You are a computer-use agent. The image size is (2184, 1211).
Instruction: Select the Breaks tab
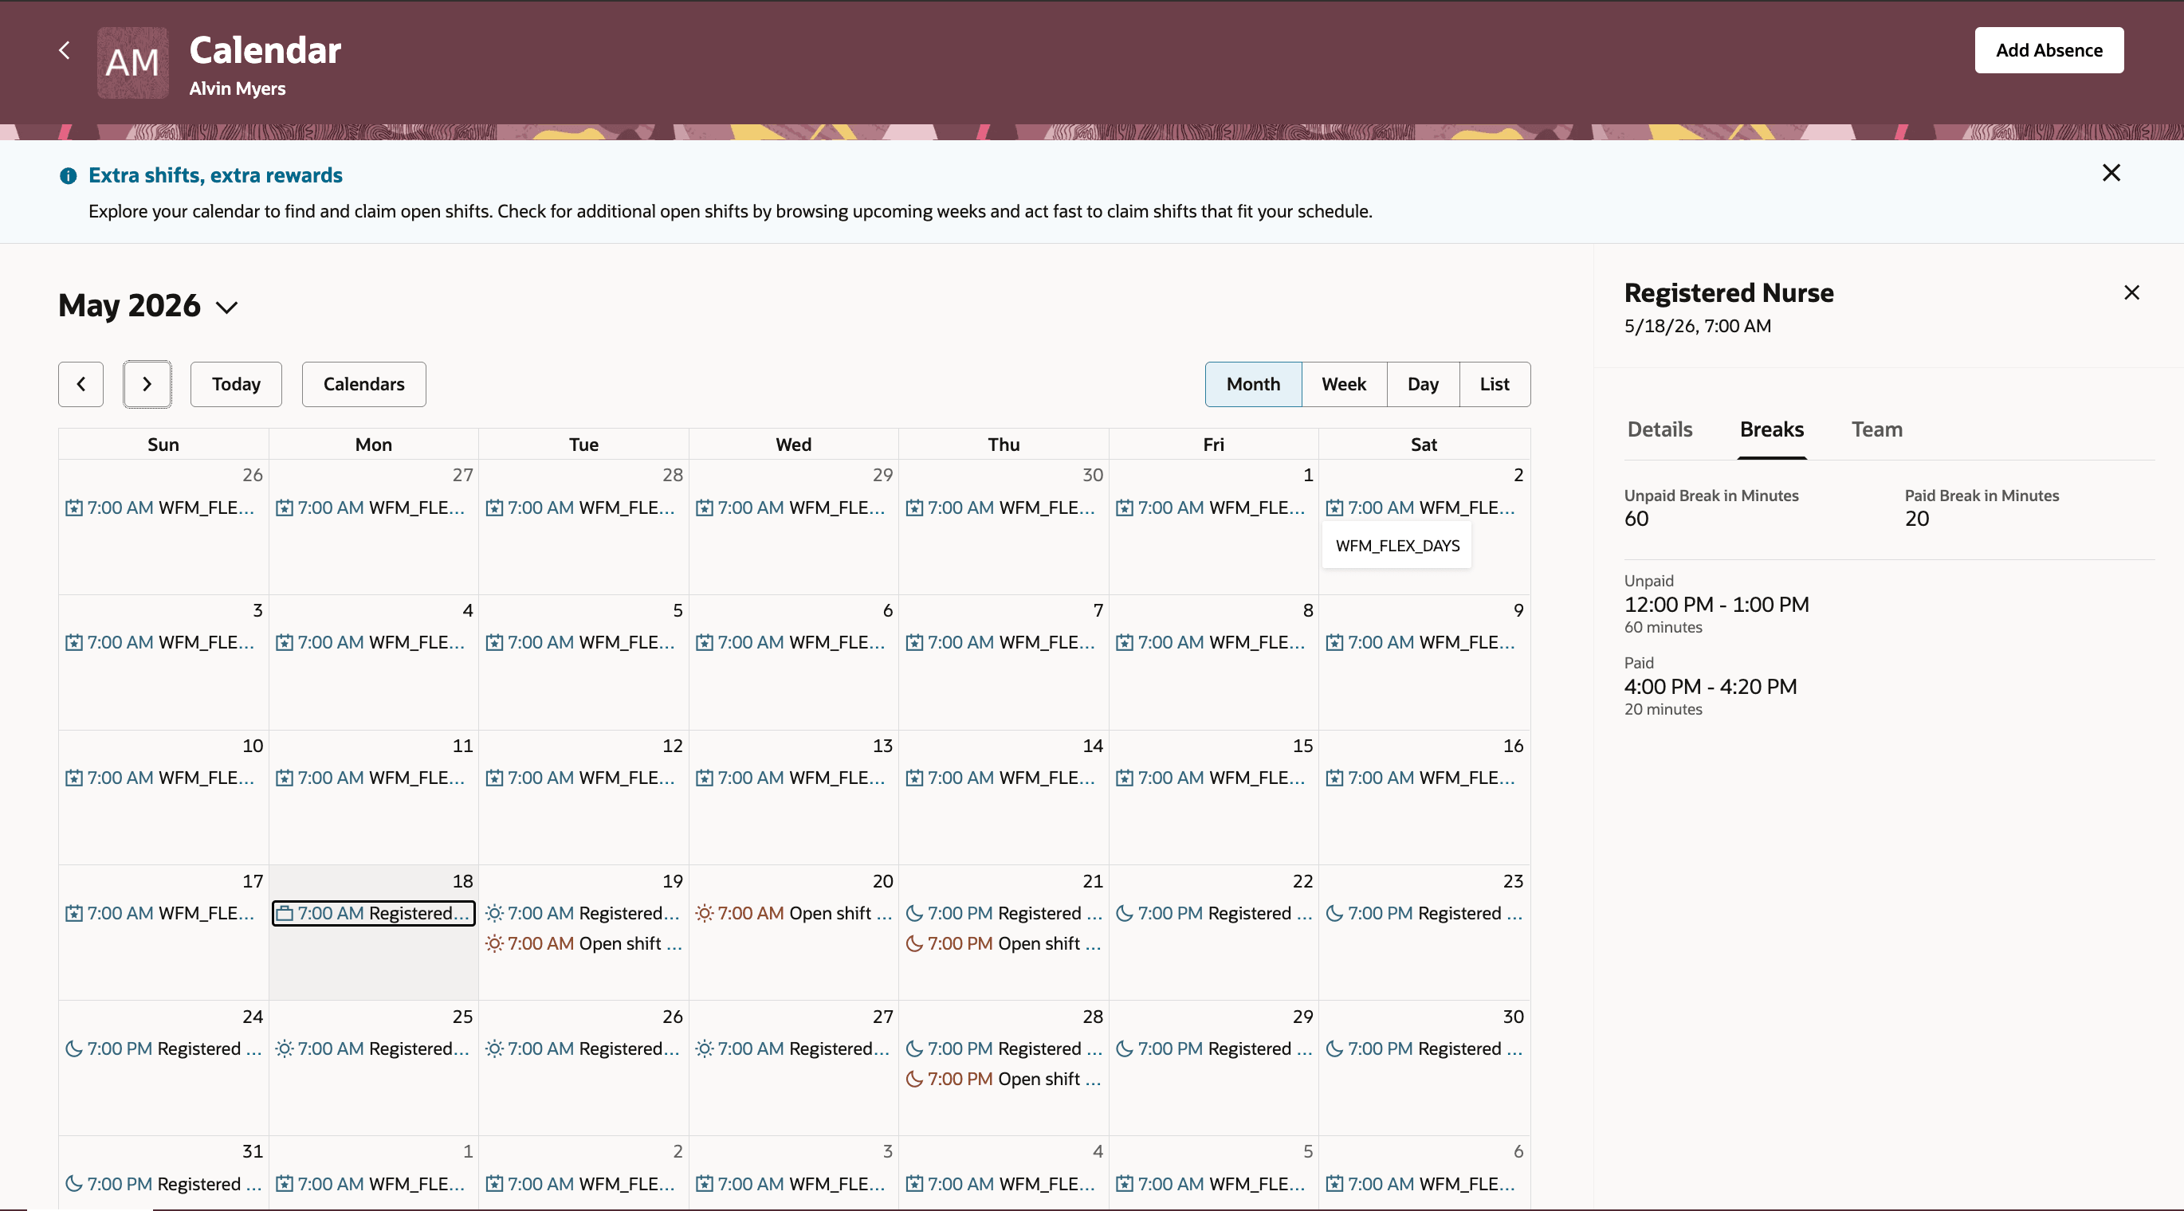tap(1771, 429)
